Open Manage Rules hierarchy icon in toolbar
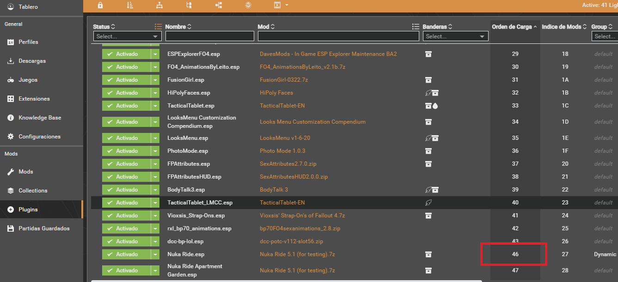The image size is (618, 282). pyautogui.click(x=159, y=5)
